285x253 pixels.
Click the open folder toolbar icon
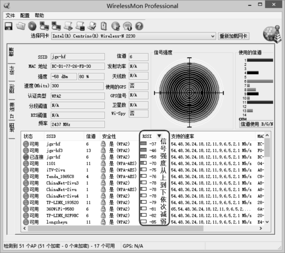coord(20,26)
